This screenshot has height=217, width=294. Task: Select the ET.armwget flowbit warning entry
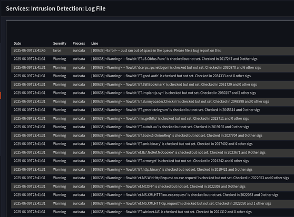click(152, 161)
